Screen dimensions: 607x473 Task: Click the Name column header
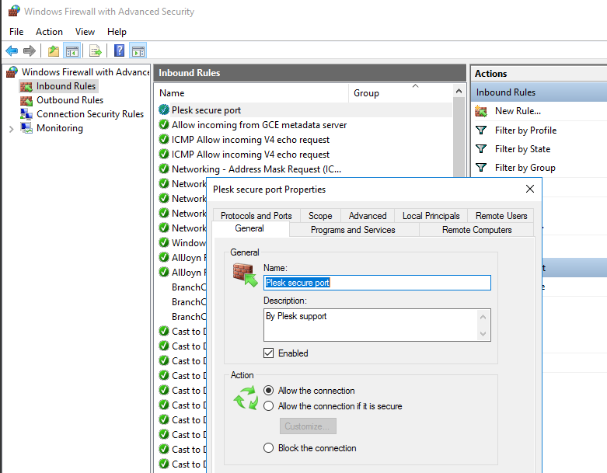coord(252,93)
